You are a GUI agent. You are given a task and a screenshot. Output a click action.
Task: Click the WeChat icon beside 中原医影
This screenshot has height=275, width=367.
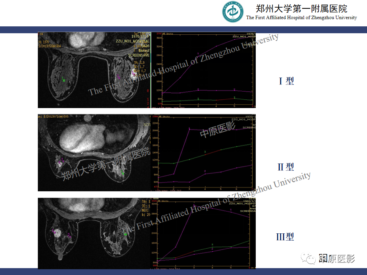click(308, 259)
